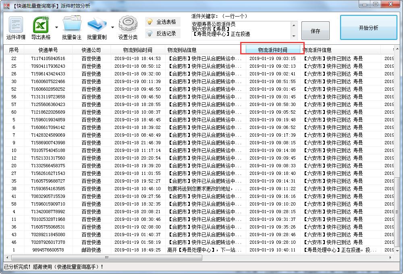Sort by the highlighted 物流派件时间 column header
The width and height of the screenshot is (403, 274).
(x=272, y=50)
